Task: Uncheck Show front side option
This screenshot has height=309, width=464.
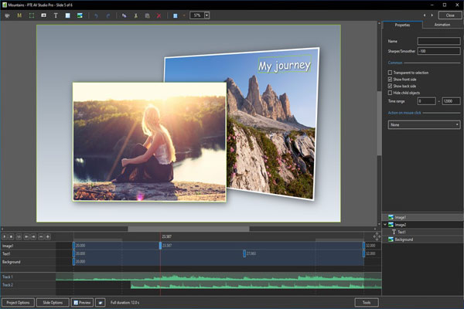Action: point(391,80)
